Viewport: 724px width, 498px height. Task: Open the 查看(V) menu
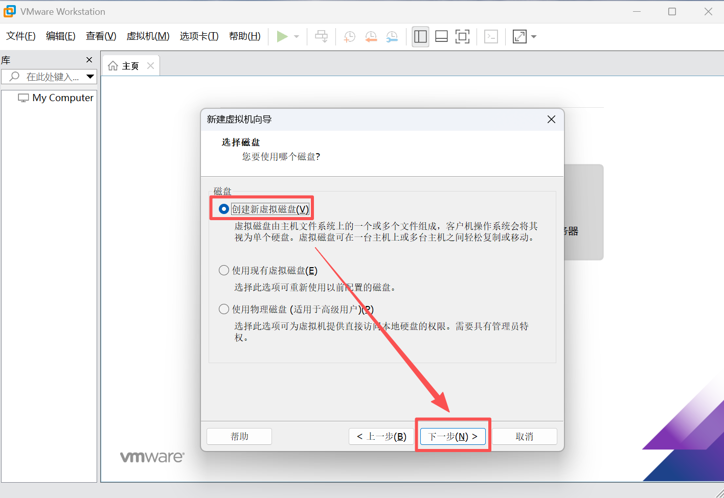coord(101,36)
